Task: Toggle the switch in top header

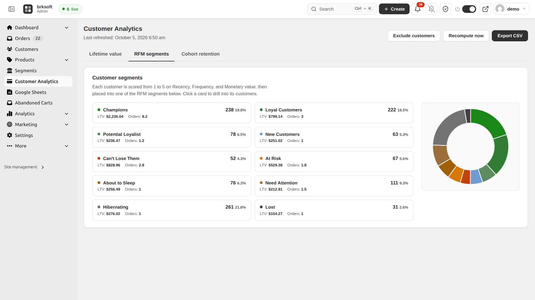Action: pos(469,9)
